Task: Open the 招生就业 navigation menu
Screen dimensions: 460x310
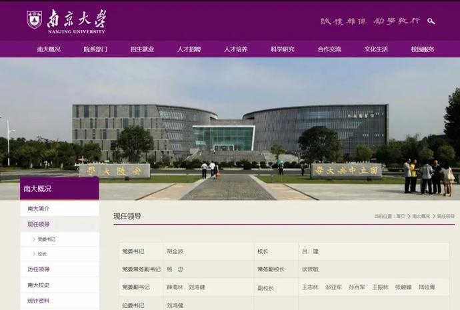Action: click(x=142, y=49)
